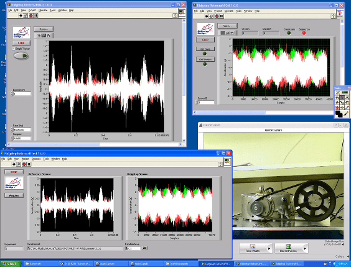
Task: Click the VI connector icon in RotorcraftDAQ window
Action: click(x=182, y=12)
